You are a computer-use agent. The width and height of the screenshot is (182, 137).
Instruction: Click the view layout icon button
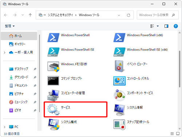point(152,26)
